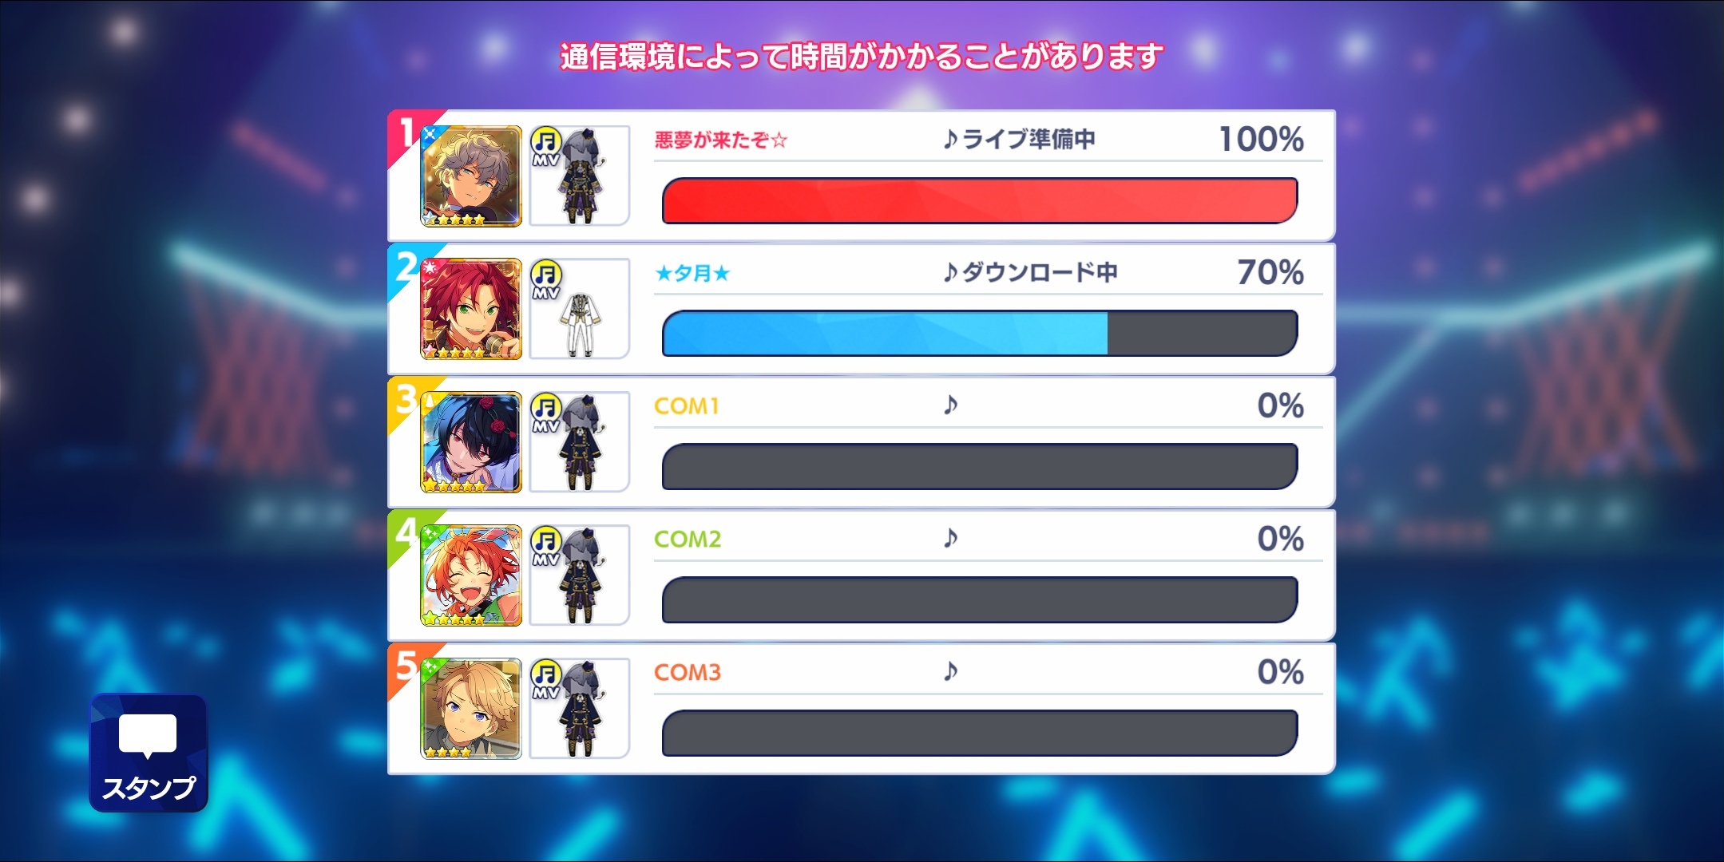Select COM1's black-haired character card

click(471, 442)
